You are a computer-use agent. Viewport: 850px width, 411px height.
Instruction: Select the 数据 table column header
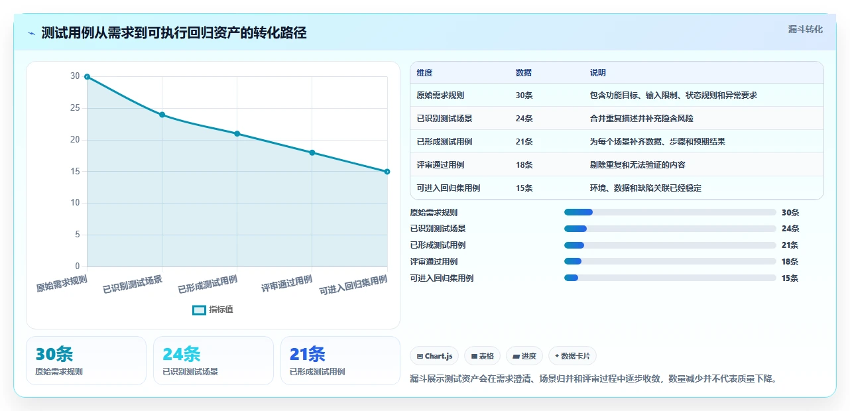pos(523,73)
